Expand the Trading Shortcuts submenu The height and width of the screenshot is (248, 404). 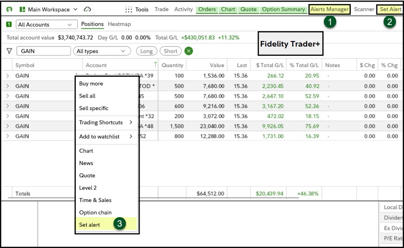(x=105, y=122)
